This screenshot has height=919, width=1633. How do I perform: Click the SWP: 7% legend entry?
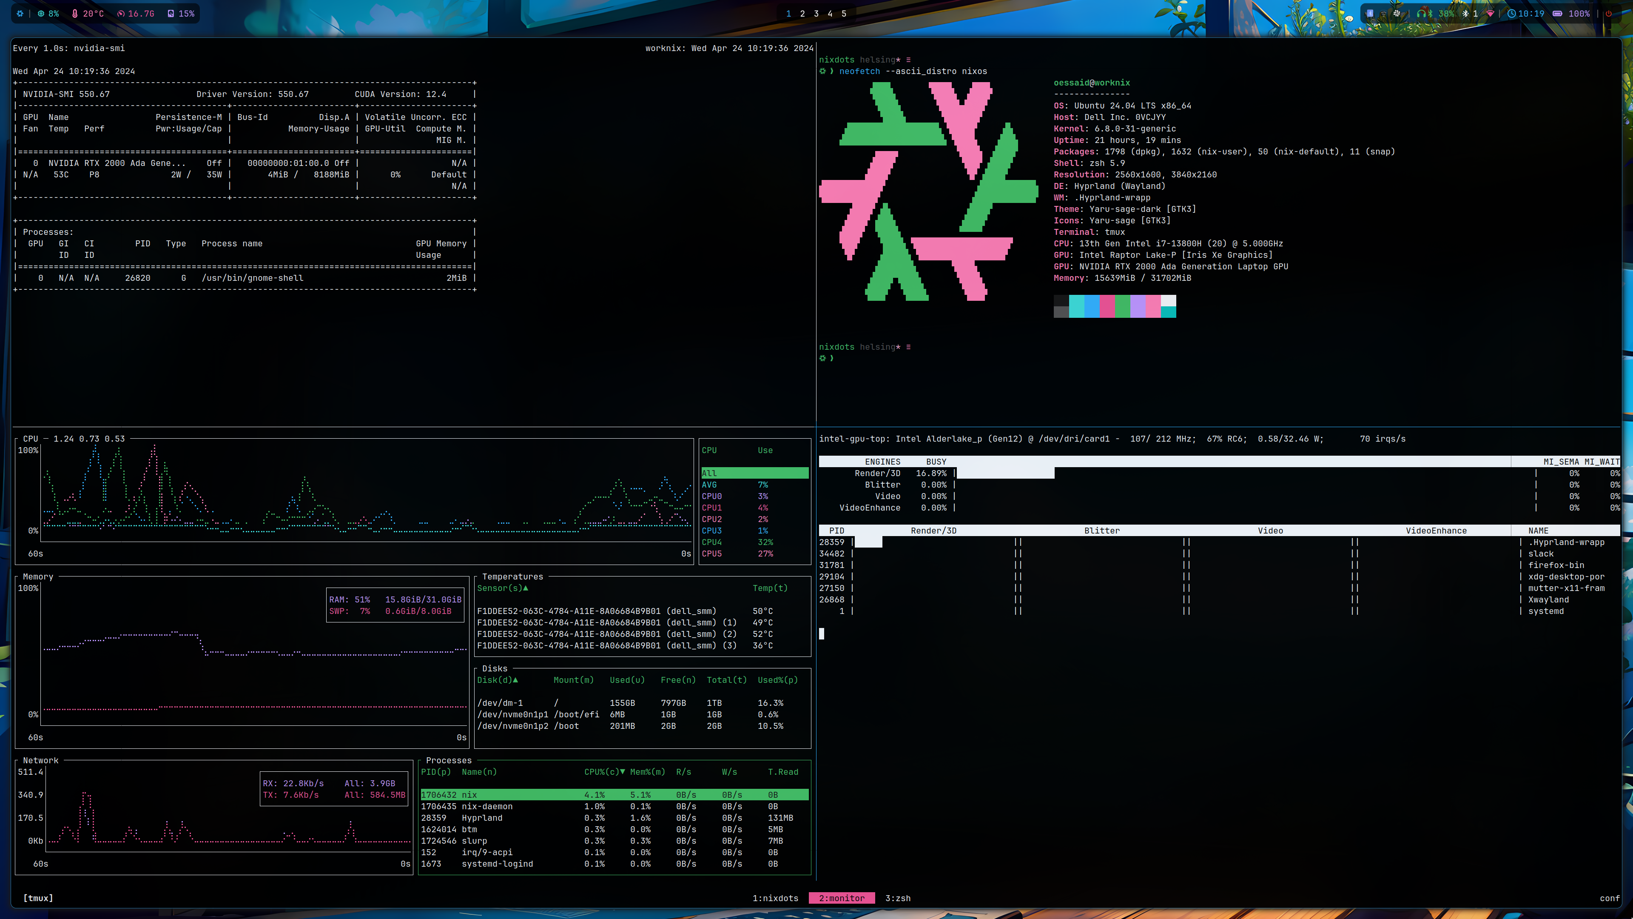tap(390, 611)
